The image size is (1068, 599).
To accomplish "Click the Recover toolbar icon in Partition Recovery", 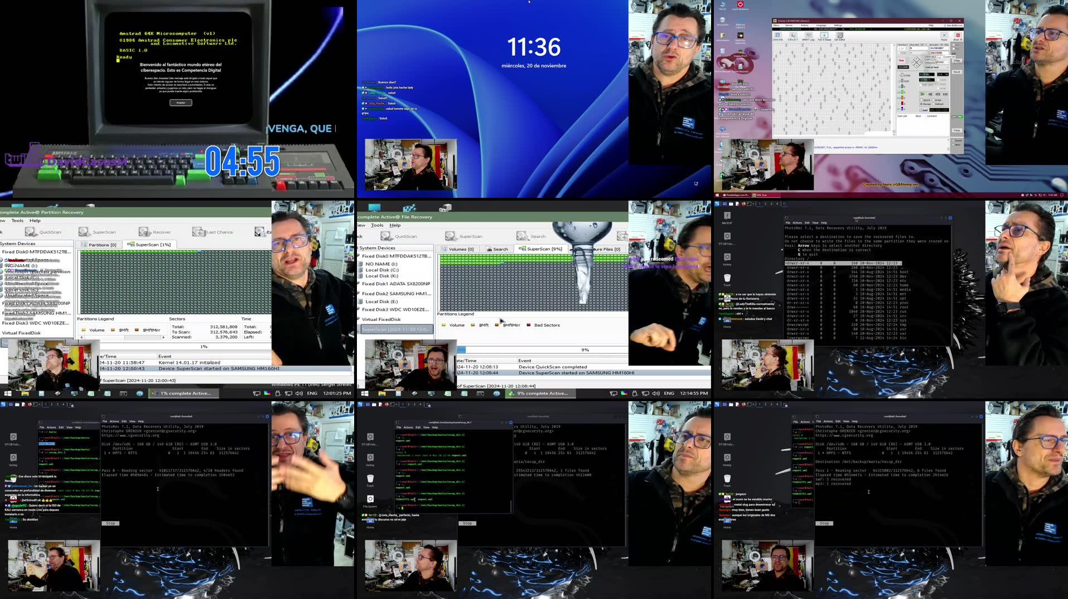I will tap(155, 232).
